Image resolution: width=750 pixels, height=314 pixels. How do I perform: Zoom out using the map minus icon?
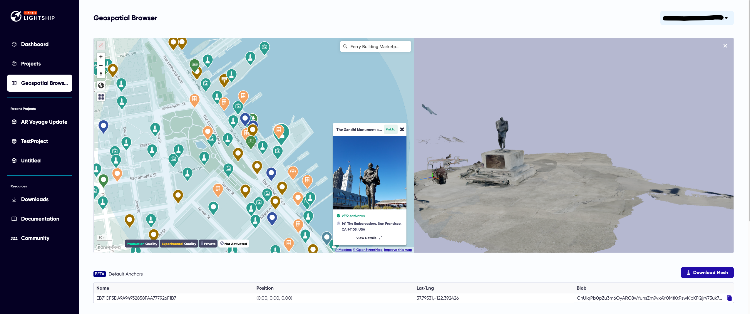pos(101,65)
